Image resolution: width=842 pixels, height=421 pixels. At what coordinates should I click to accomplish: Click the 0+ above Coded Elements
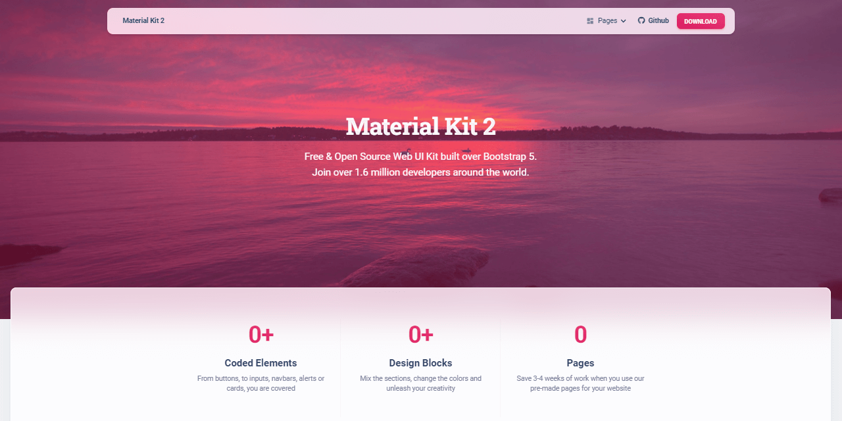pos(260,334)
